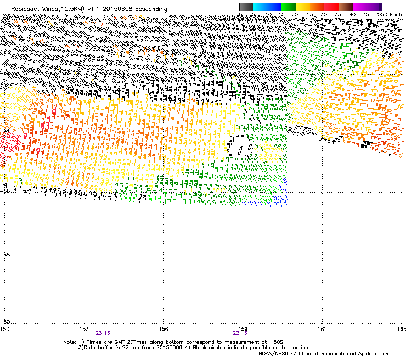This screenshot has width=406, height=357.
Task: Click the longitude label '153'
Action: coord(84,329)
